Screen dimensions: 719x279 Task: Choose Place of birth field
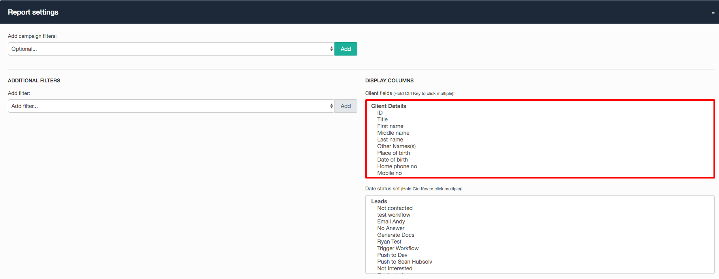click(393, 153)
